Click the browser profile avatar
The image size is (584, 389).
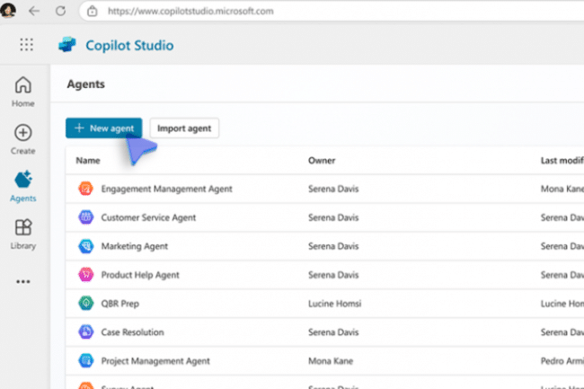(7, 10)
